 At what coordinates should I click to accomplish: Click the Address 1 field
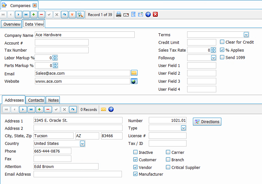point(78,121)
